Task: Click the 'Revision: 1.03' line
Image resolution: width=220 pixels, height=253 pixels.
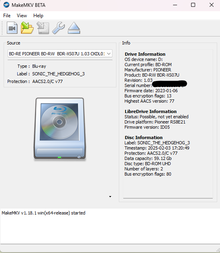Action: point(139,80)
